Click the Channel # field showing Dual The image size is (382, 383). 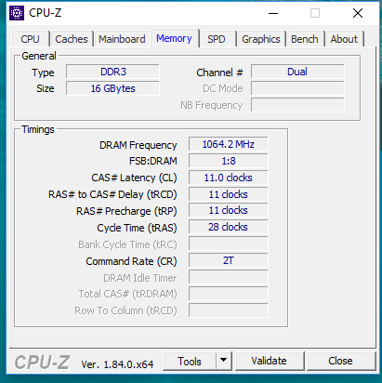tap(297, 72)
